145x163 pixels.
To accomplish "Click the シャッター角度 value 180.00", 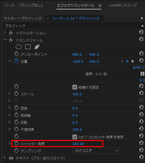I will click(78, 144).
